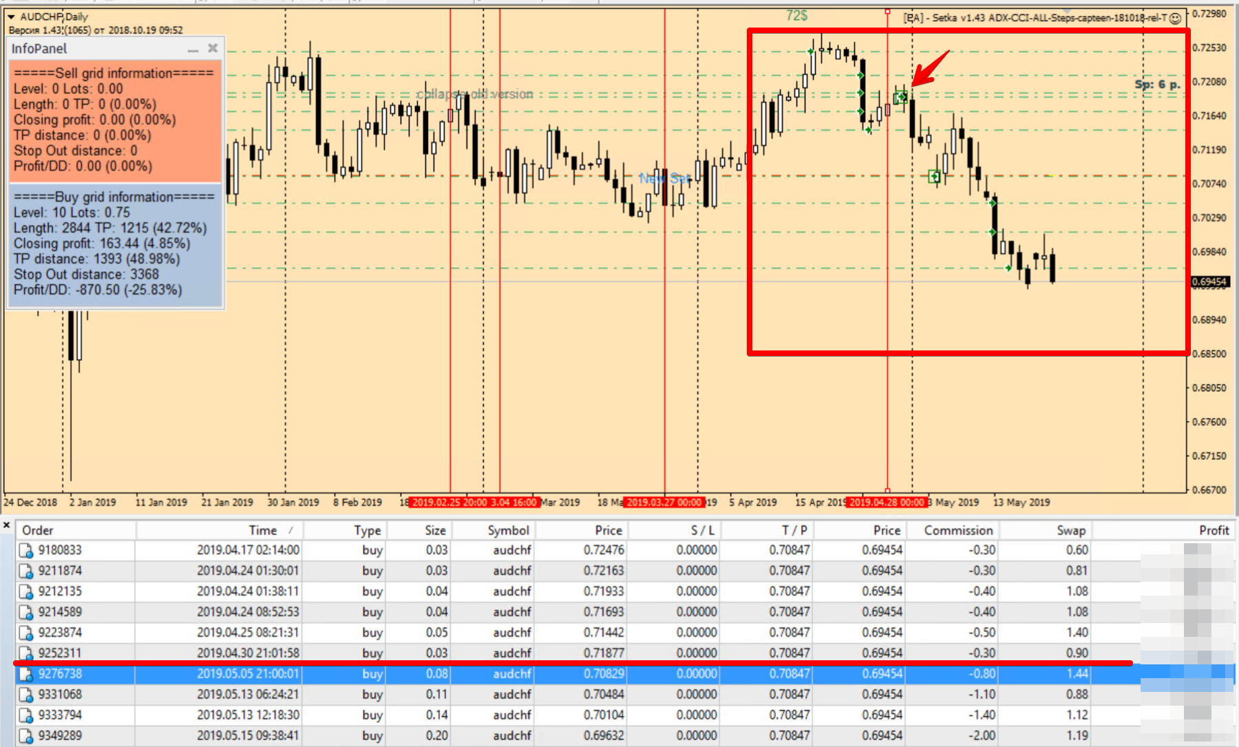Sort orders by the T / P column header
This screenshot has width=1239, height=747.
click(x=767, y=530)
